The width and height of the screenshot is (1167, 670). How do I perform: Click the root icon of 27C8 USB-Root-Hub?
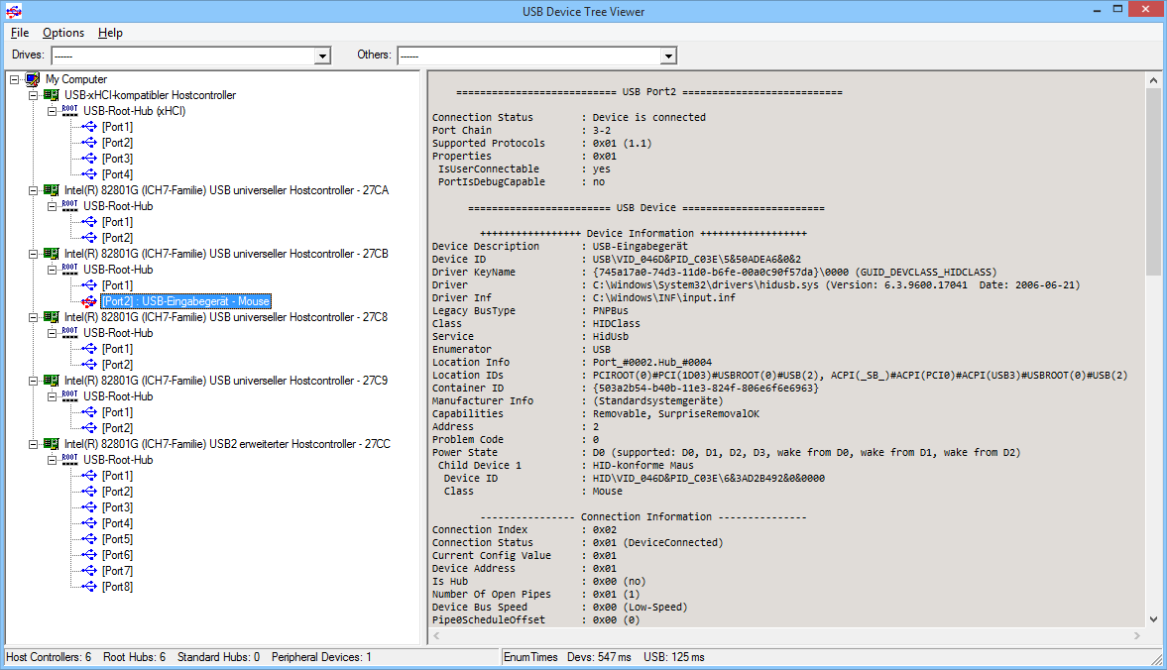tap(69, 333)
